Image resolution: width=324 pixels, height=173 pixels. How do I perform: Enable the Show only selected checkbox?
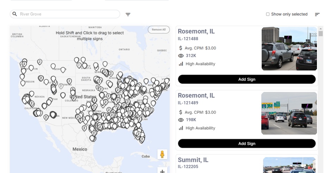[268, 14]
